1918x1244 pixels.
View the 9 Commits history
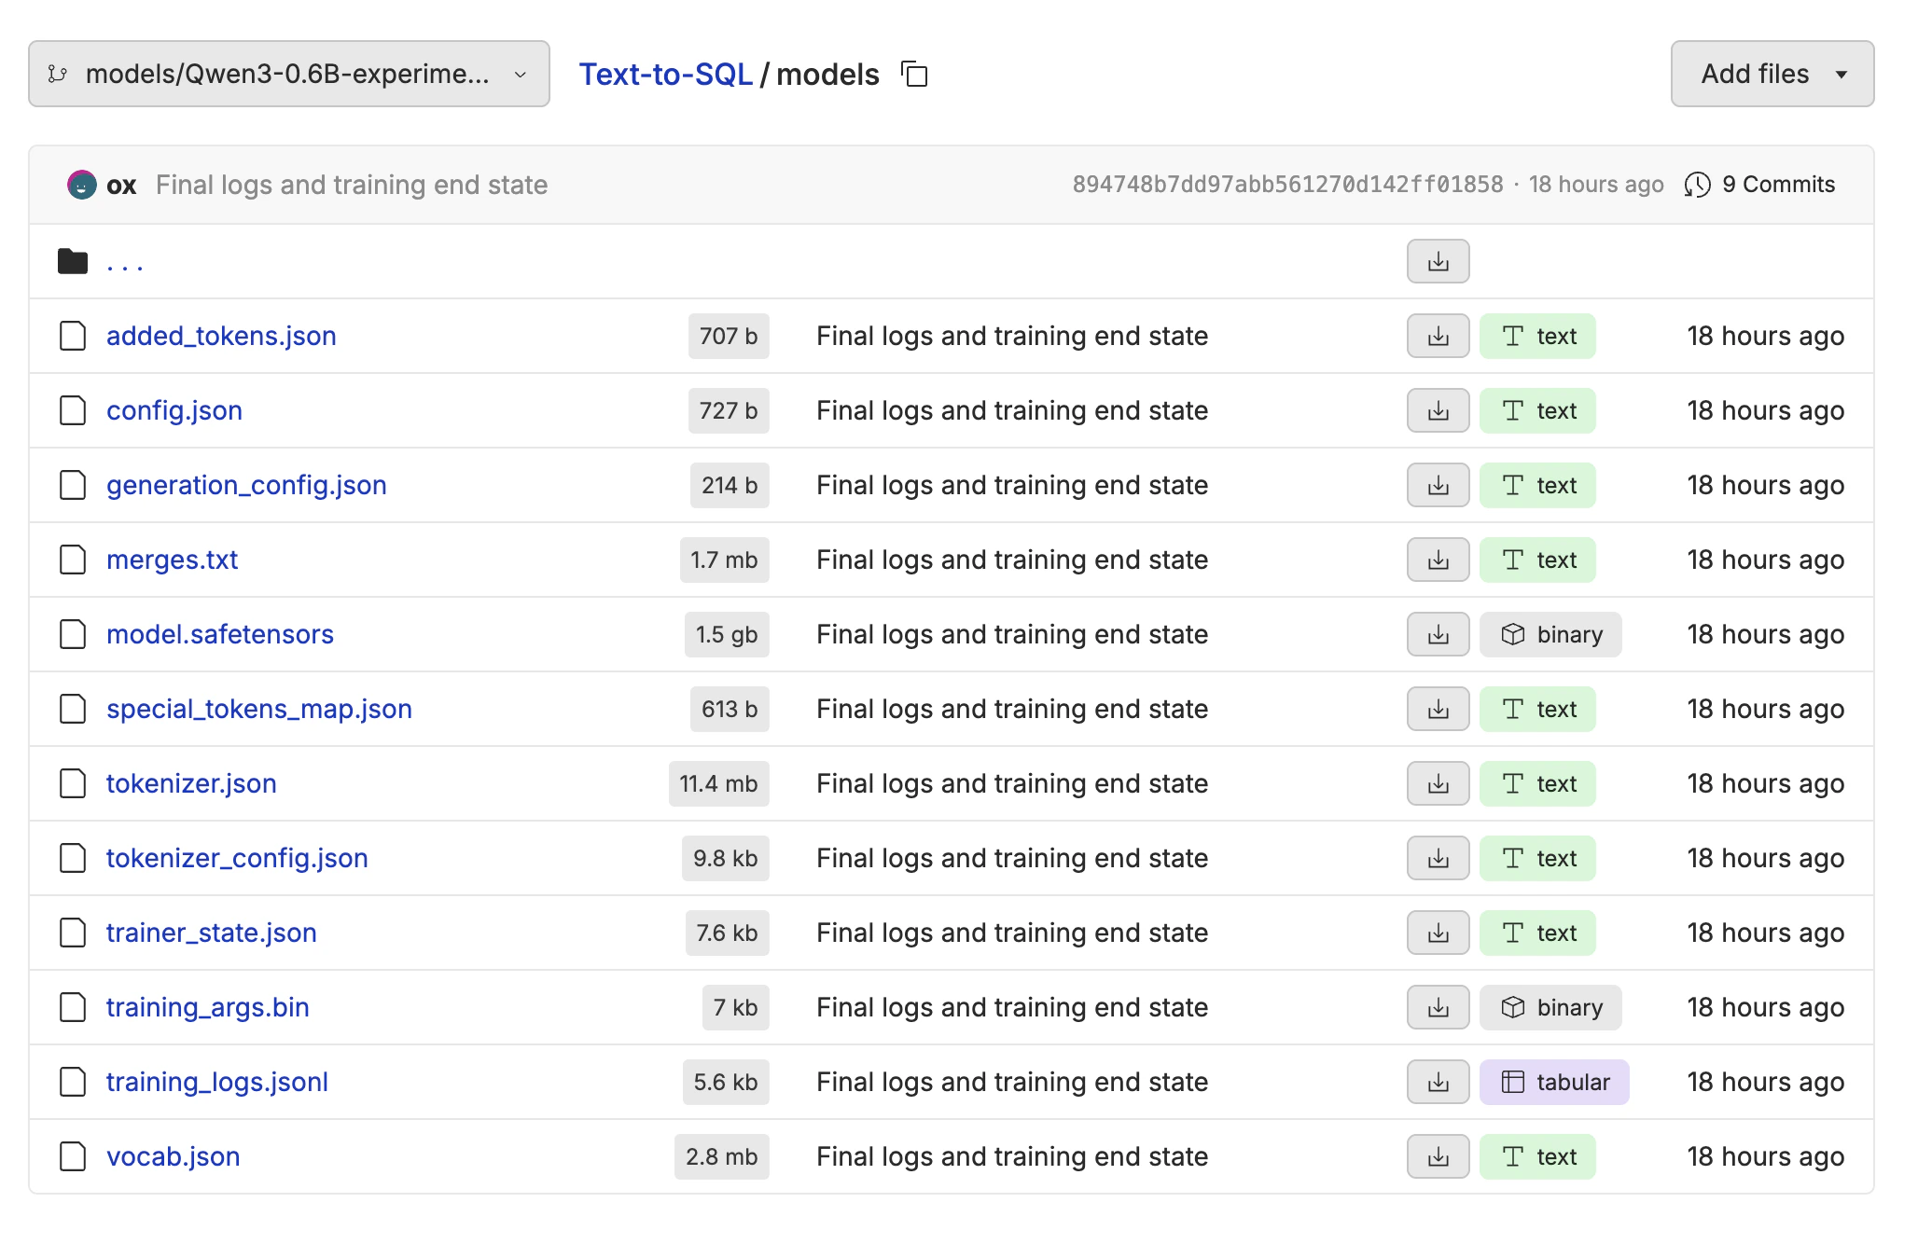pos(1778,185)
